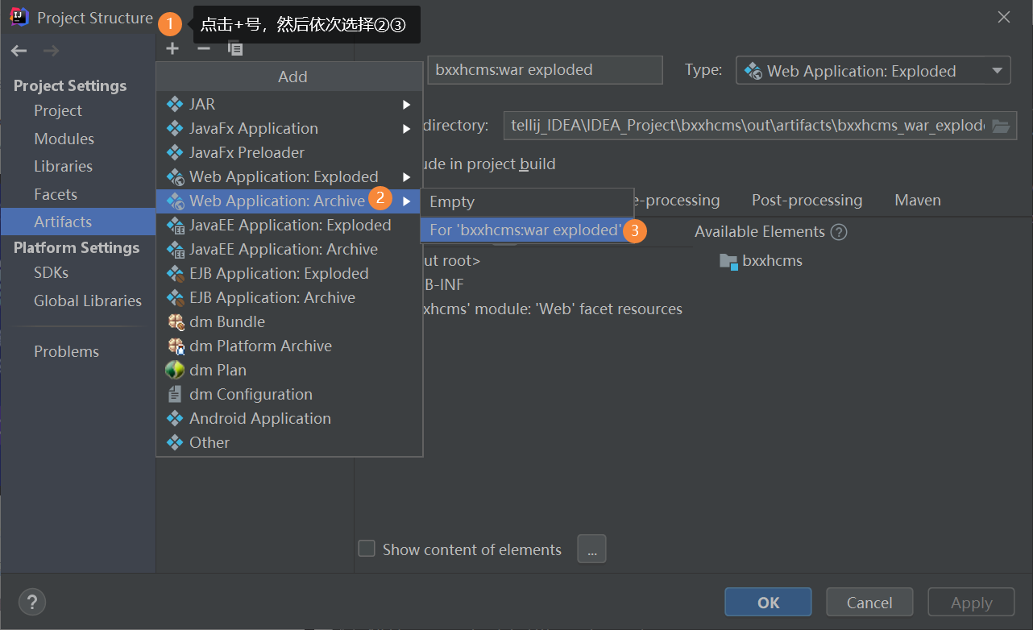Viewport: 1033px width, 630px height.
Task: Choose For 'bxxhcms:war exploded' option
Action: point(523,230)
